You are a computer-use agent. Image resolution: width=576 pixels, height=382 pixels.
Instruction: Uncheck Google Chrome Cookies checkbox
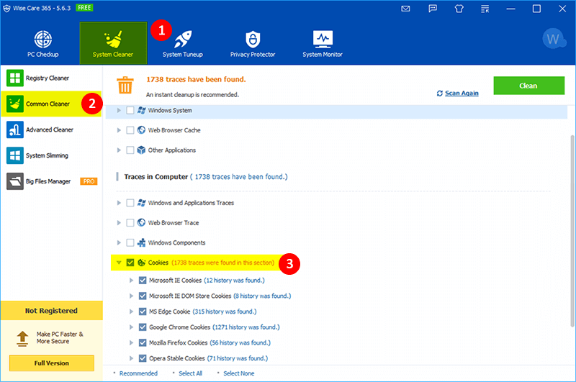[143, 327]
